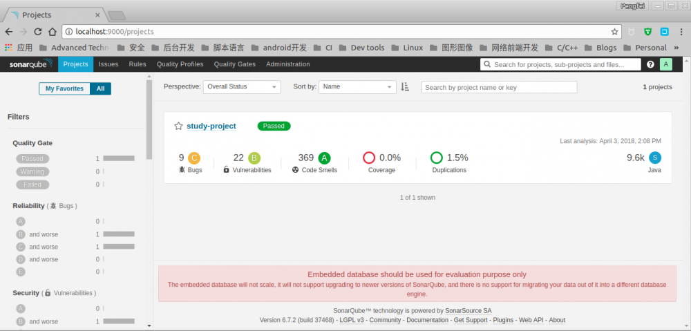
Task: Filter by Quality Gate Failed
Action: pyautogui.click(x=32, y=185)
